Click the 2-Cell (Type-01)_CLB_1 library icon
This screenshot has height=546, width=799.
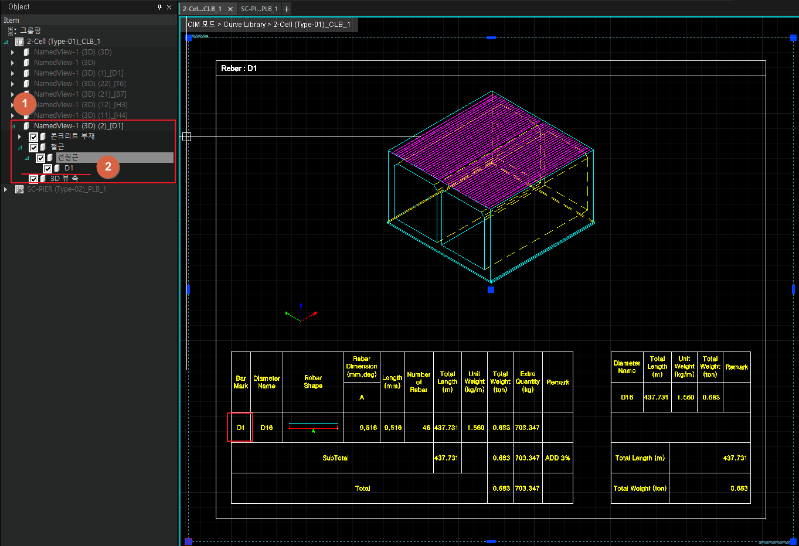click(19, 42)
